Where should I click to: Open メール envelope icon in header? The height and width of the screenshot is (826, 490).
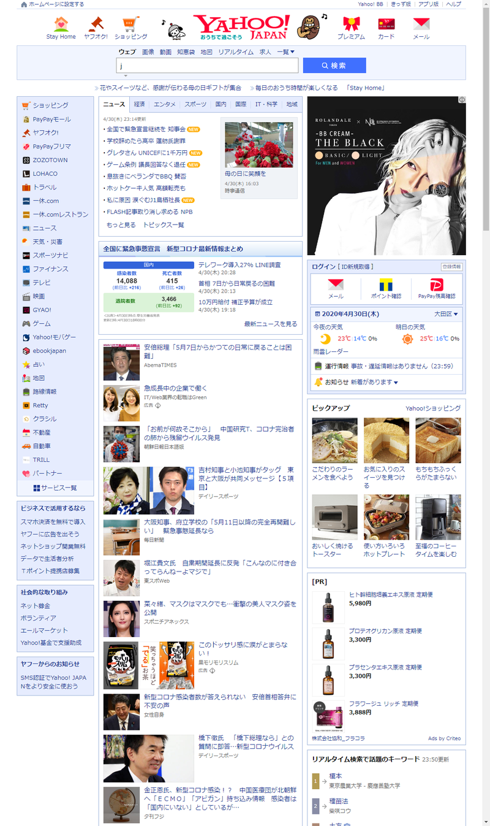click(421, 25)
